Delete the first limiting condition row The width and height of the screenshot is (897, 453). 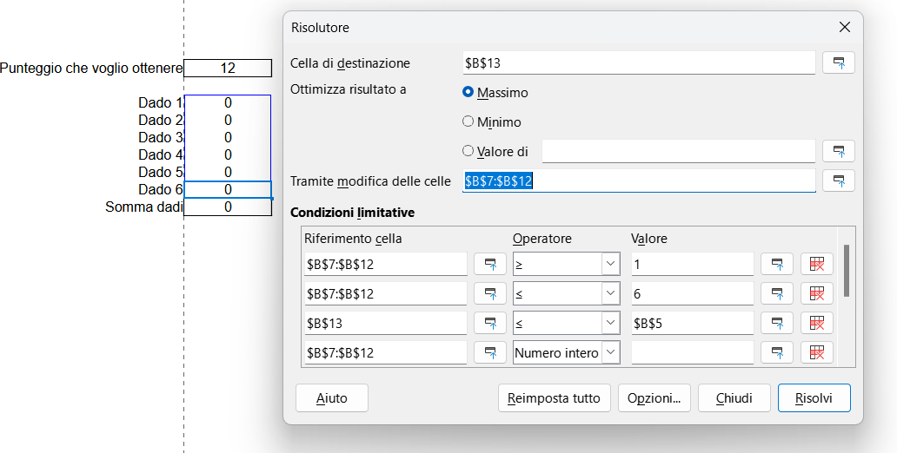[816, 264]
